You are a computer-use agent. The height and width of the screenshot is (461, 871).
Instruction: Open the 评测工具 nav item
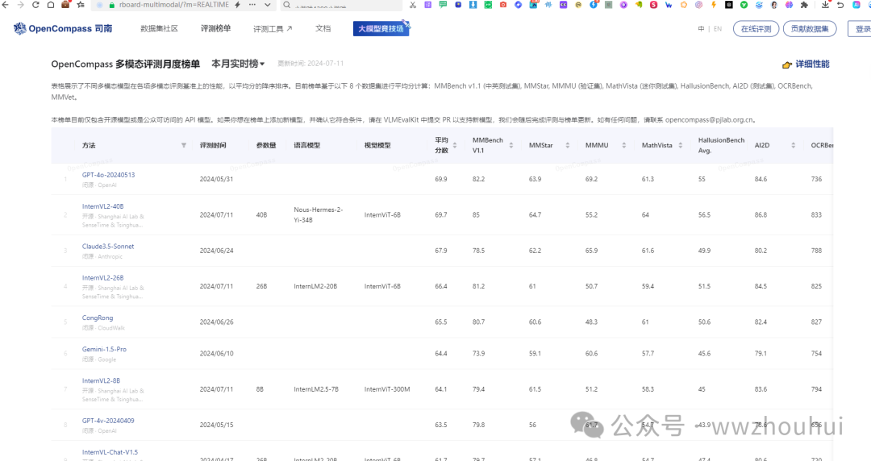click(273, 28)
